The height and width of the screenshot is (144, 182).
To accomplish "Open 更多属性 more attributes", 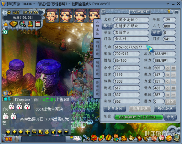I will click(x=115, y=109).
